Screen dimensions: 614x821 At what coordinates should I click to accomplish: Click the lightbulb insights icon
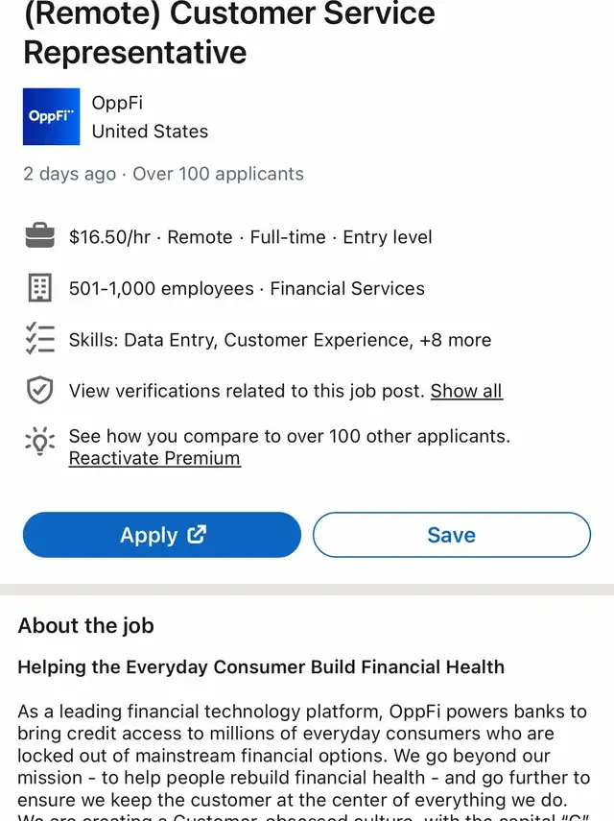point(39,442)
